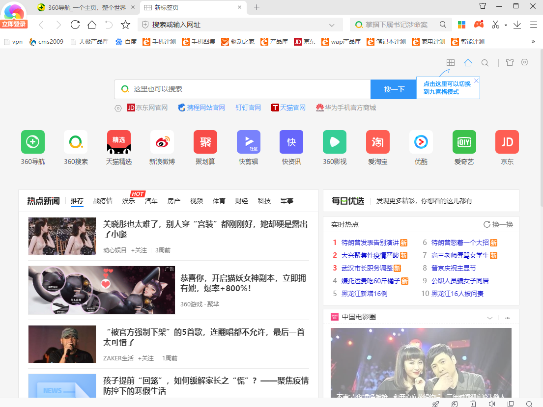
Task: Open 360影视 shortcut tile
Action: point(335,147)
